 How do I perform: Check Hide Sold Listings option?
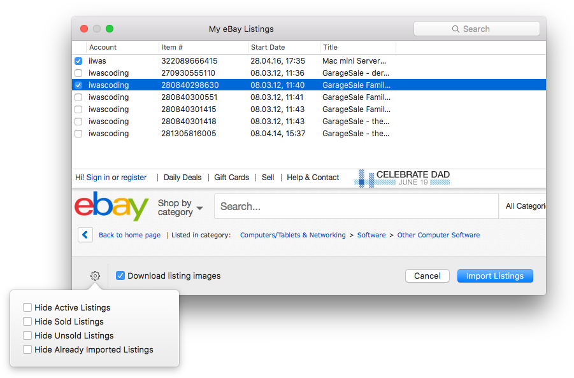pos(27,322)
